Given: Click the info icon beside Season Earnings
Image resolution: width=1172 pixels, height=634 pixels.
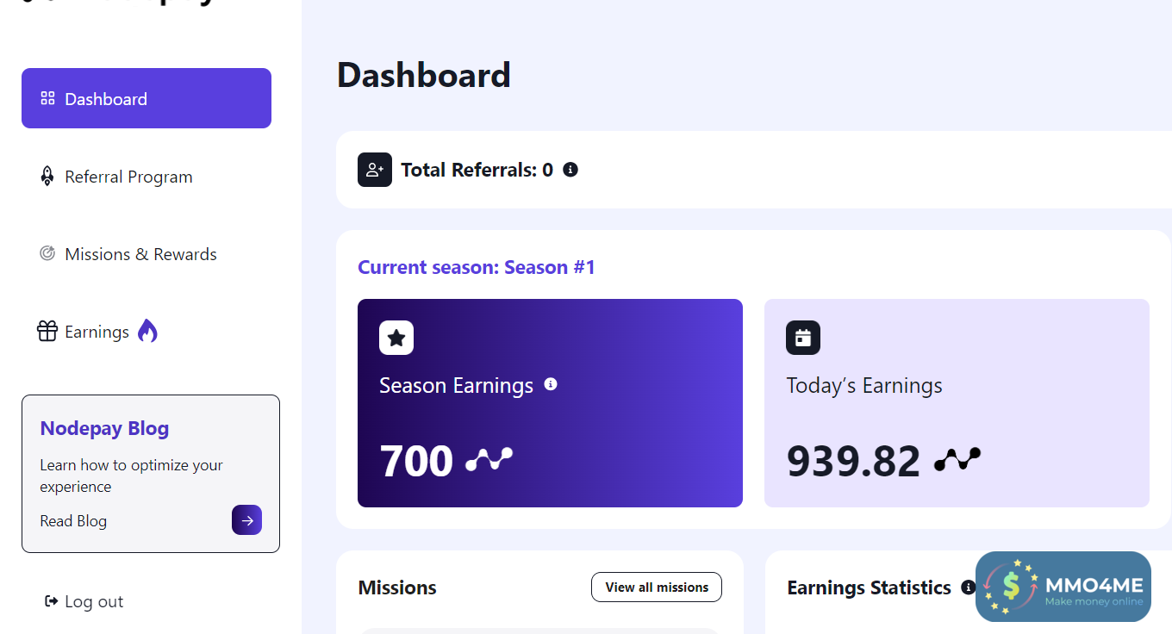Looking at the screenshot, I should tap(551, 384).
